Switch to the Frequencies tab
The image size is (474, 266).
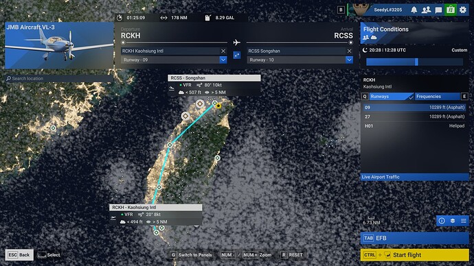438,97
